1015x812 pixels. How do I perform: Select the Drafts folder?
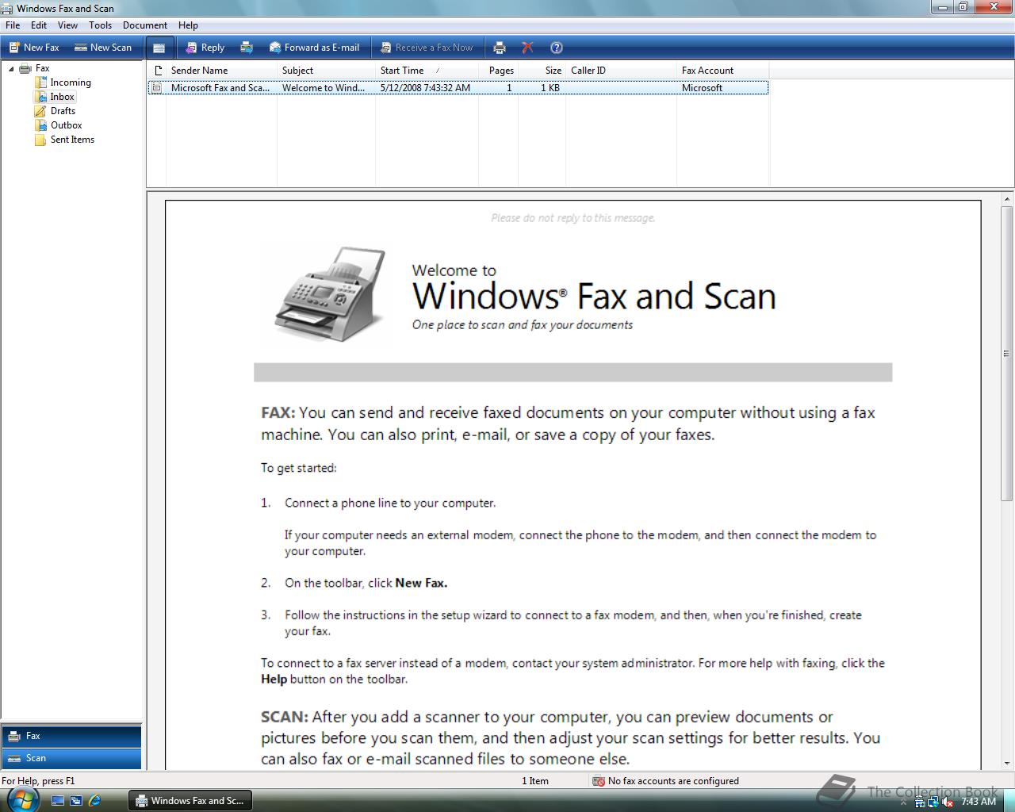63,111
